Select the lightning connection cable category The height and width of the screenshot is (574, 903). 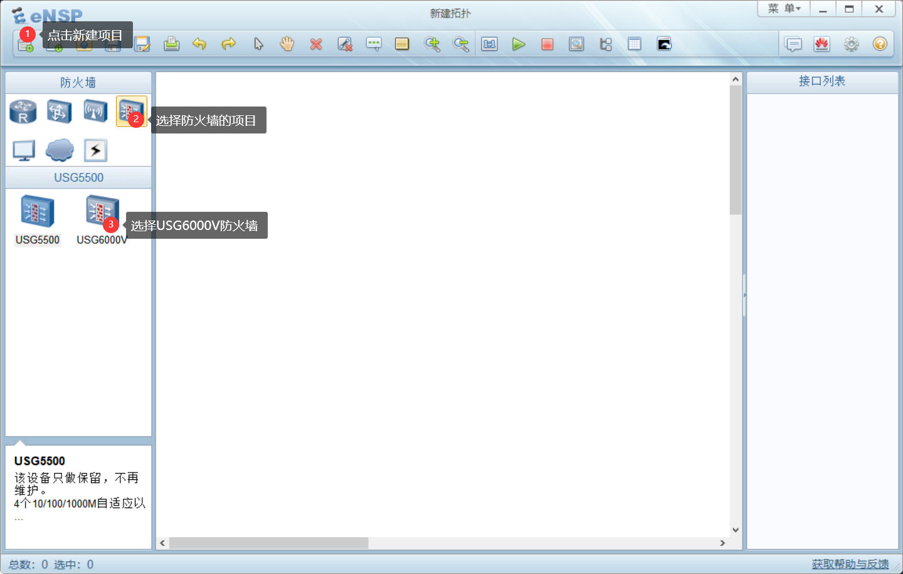point(95,150)
